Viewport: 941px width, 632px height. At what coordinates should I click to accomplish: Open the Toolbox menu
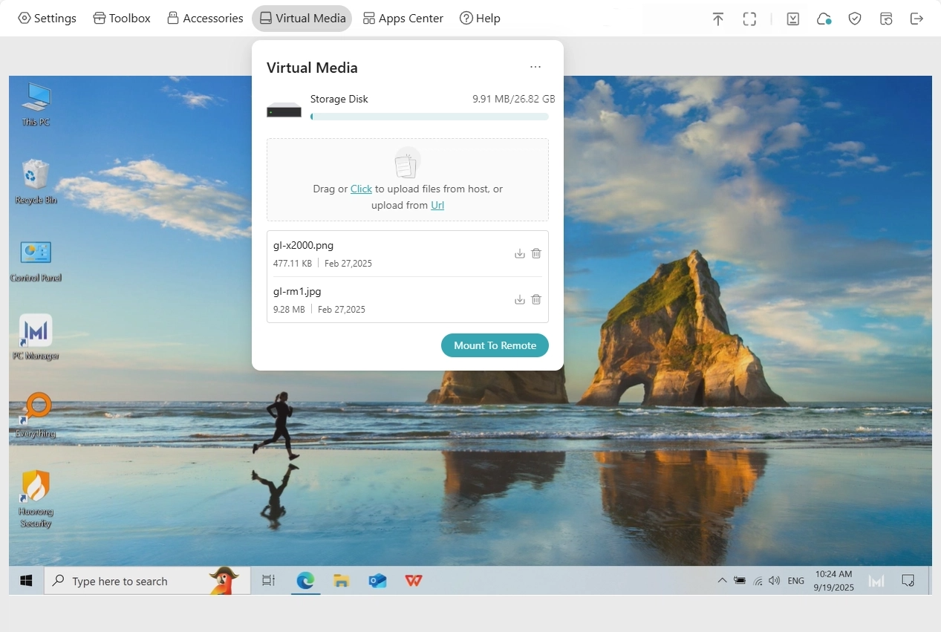122,19
